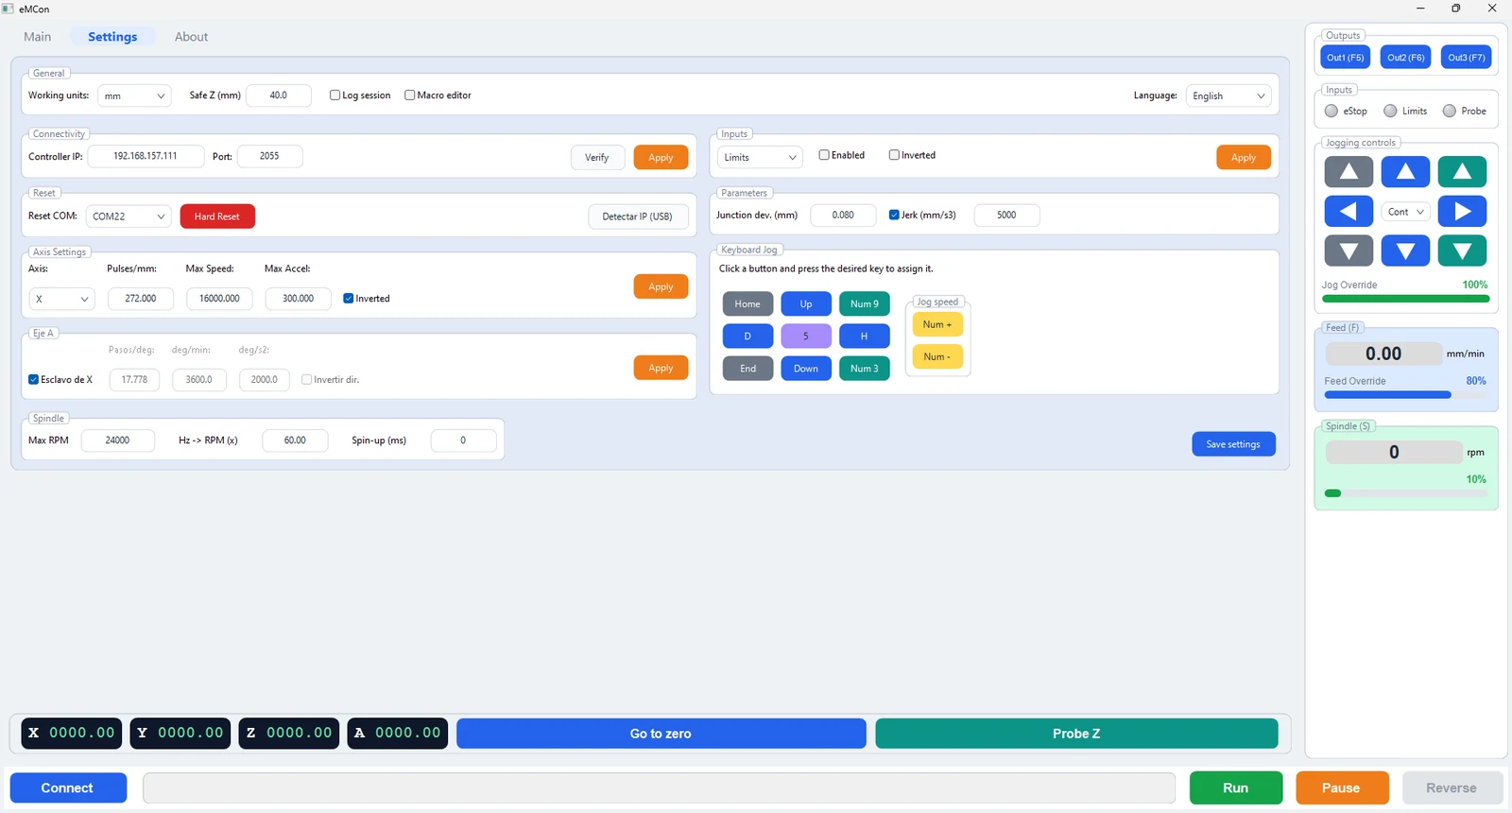Screen dimensions: 1512x813
Task: Click the Save settings button
Action: 1233,444
